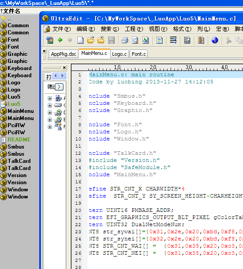
Task: Click the 文件名 column header to sort
Action: (10, 11)
